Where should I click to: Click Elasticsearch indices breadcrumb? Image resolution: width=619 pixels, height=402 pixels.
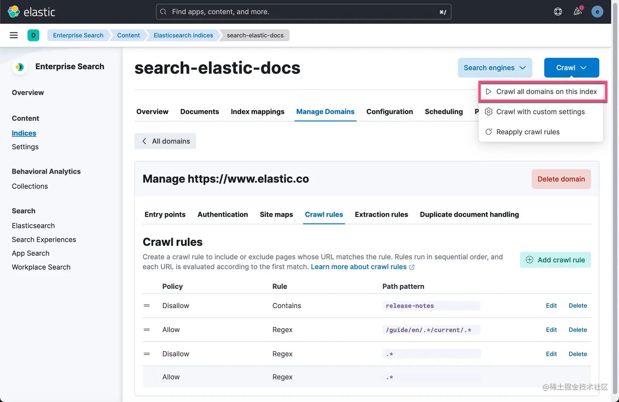pyautogui.click(x=183, y=35)
